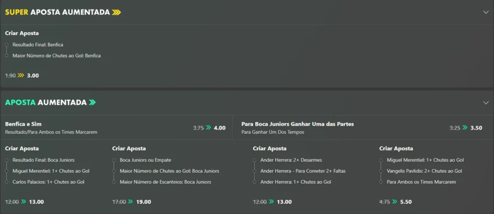This screenshot has width=494, height=214.
Task: Click yellow arrows icon beside Super Aposta Aumentada
Action: coord(117,12)
